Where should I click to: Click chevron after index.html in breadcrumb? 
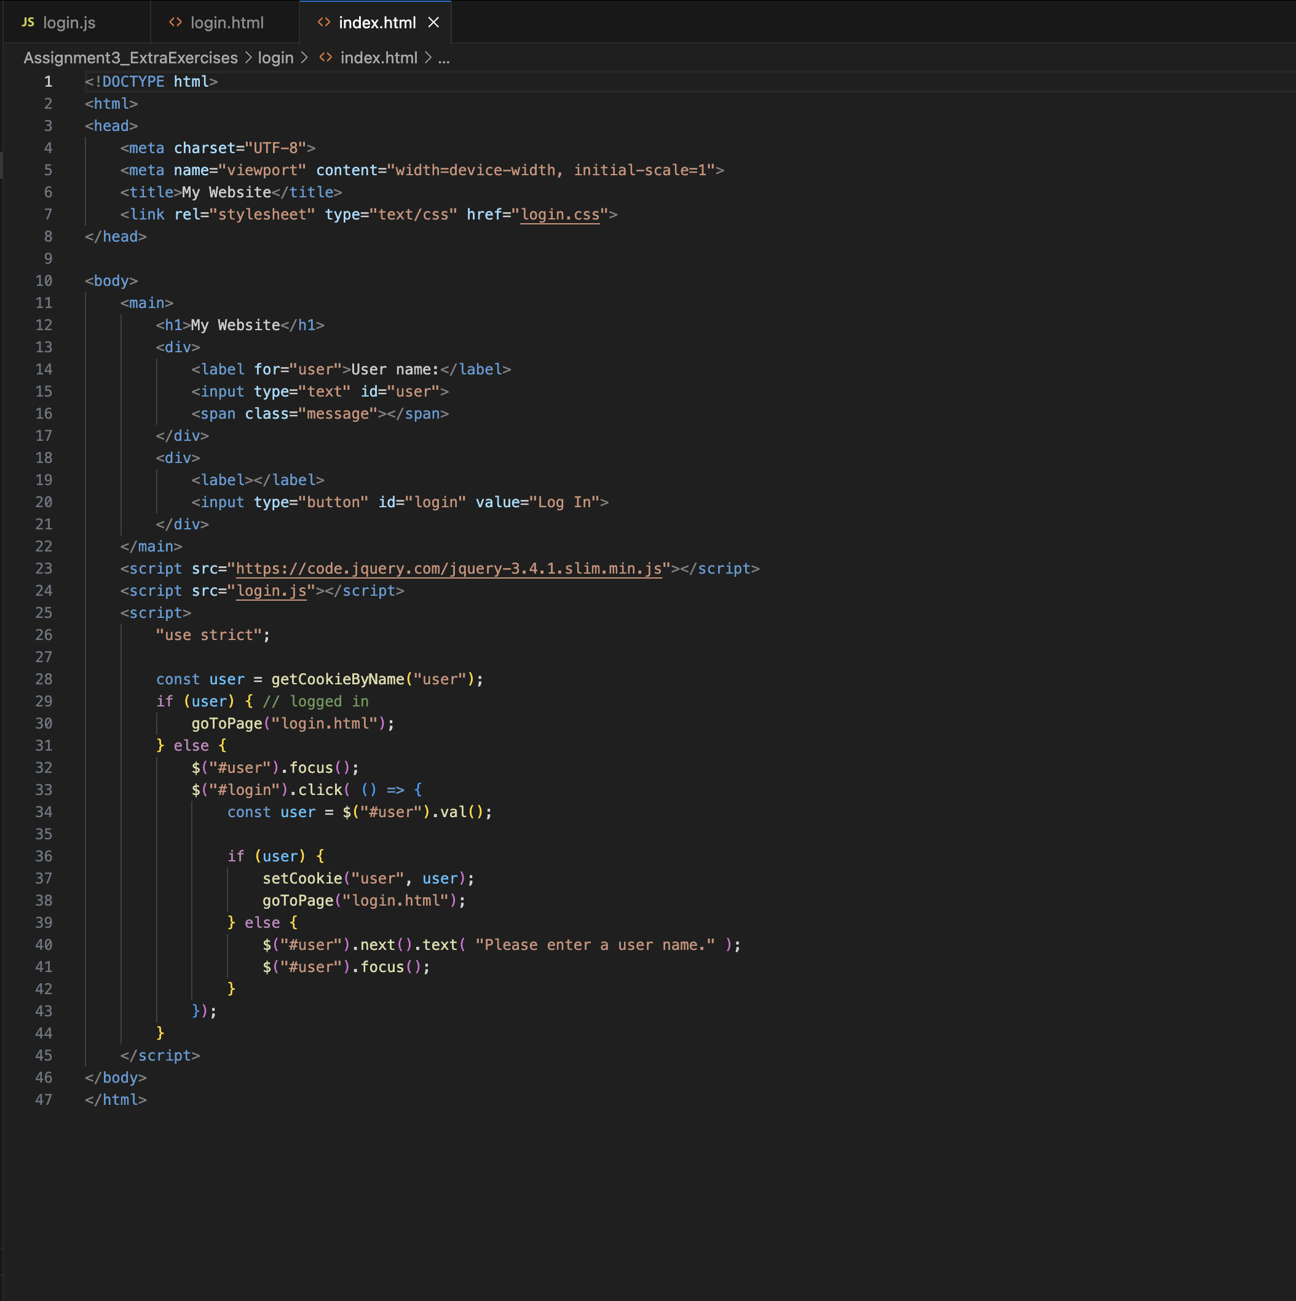(428, 58)
